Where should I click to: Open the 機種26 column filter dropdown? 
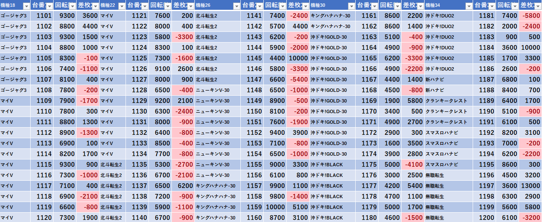point(236,6)
